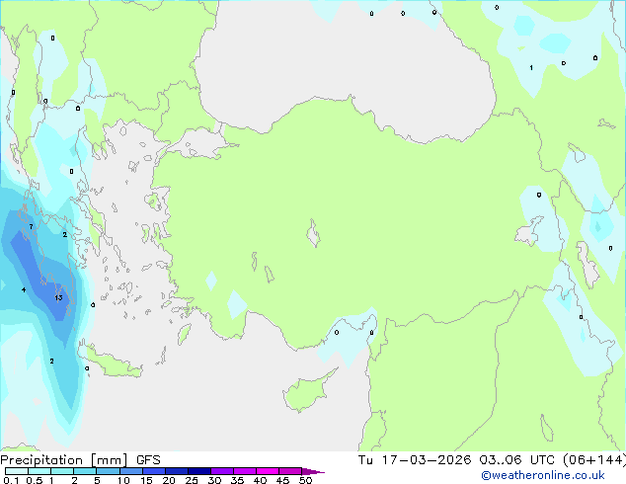Click the 'Precipitation [mm]' title text

pos(63,460)
